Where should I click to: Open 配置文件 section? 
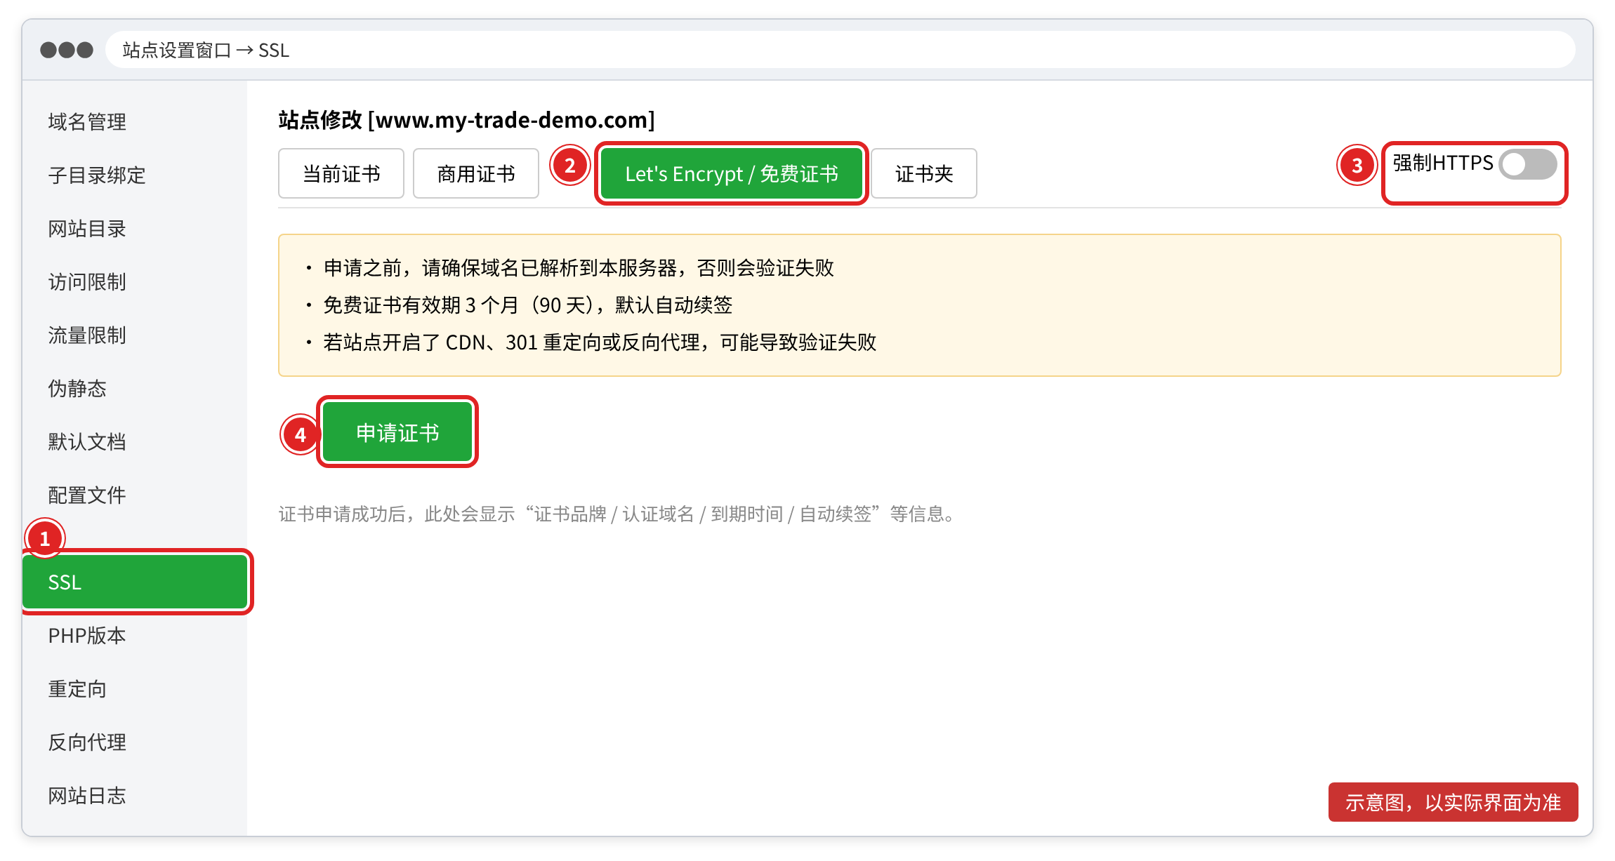coord(87,495)
